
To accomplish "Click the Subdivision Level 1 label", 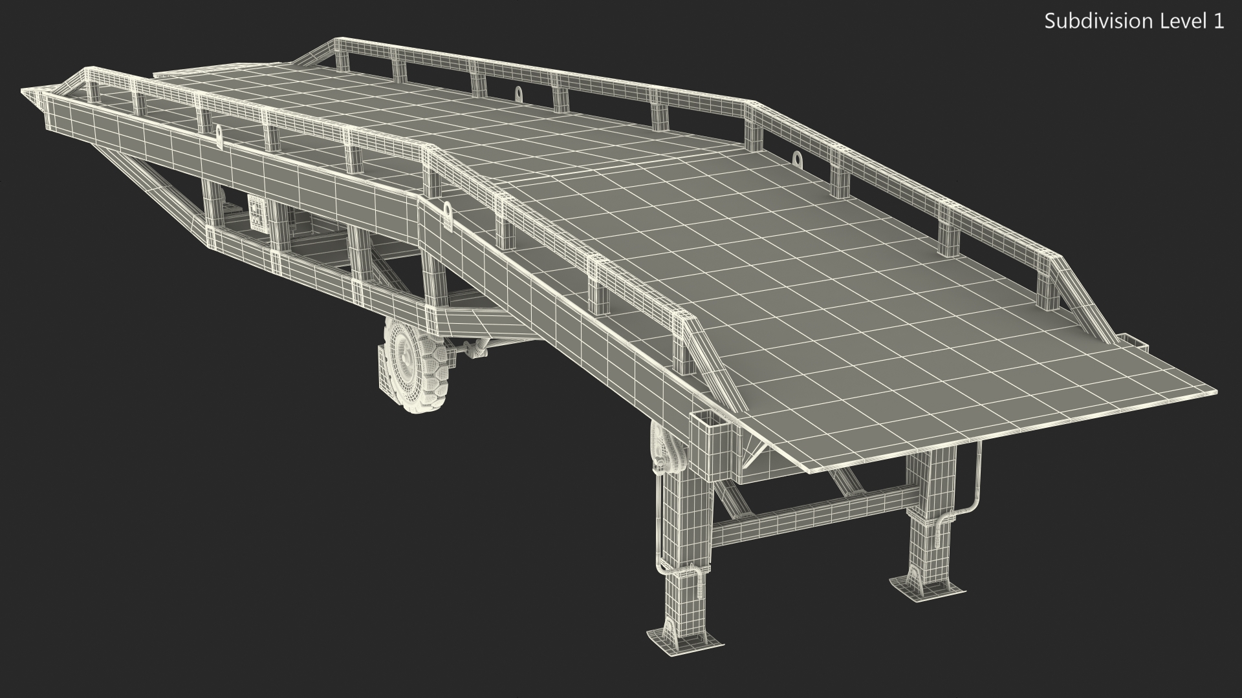I will coord(1134,21).
